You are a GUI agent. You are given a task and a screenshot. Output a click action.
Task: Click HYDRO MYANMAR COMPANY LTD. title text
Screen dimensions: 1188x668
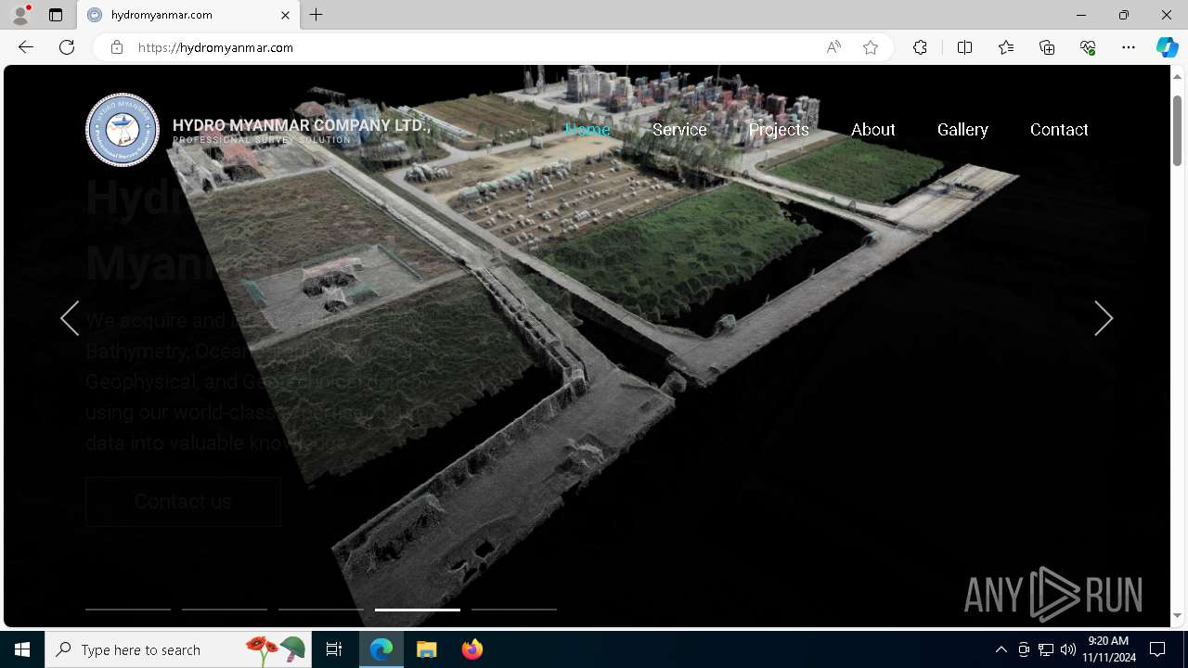pyautogui.click(x=301, y=125)
